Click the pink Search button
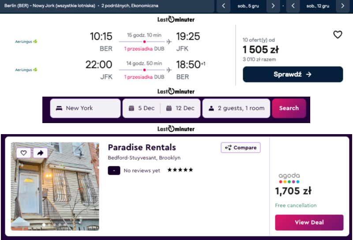The width and height of the screenshot is (353, 240). pyautogui.click(x=289, y=108)
